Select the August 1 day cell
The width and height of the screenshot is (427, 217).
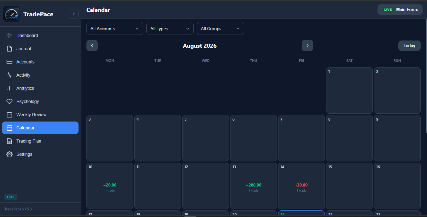coord(349,90)
